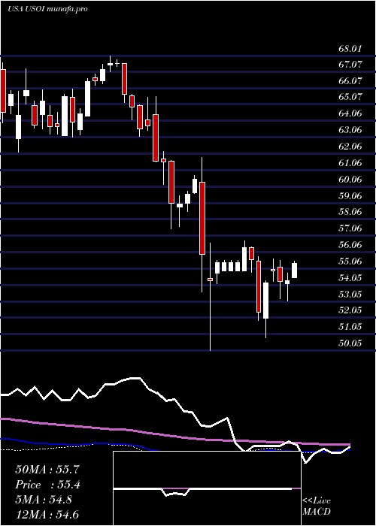Click the 64.06 price axis label
Image resolution: width=376 pixels, height=526 pixels.
350,113
